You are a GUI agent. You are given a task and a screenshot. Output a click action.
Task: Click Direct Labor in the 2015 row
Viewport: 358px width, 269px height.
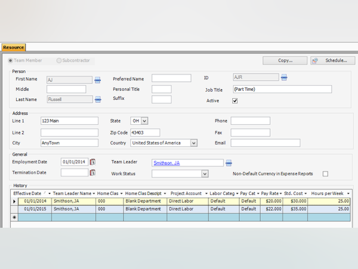(188, 209)
